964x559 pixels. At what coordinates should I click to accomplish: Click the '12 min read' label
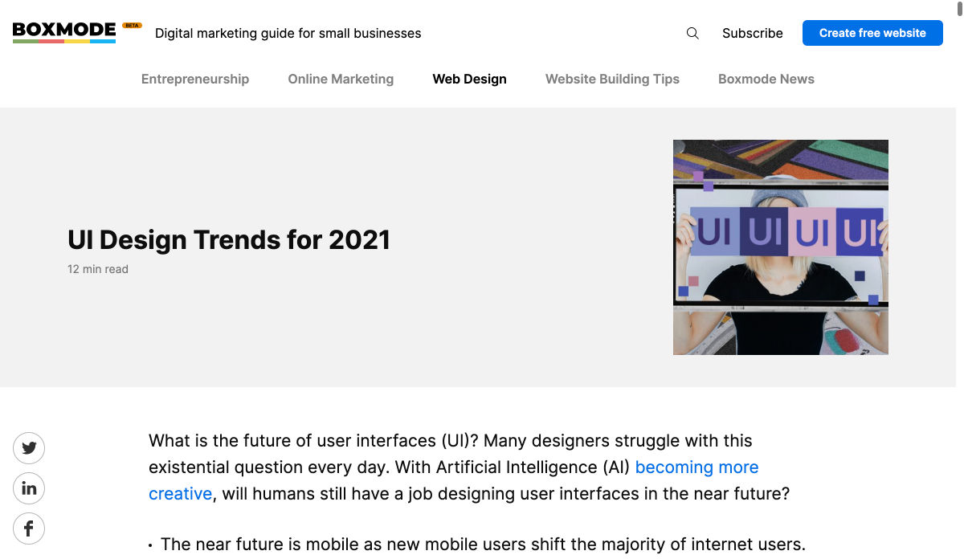point(98,269)
